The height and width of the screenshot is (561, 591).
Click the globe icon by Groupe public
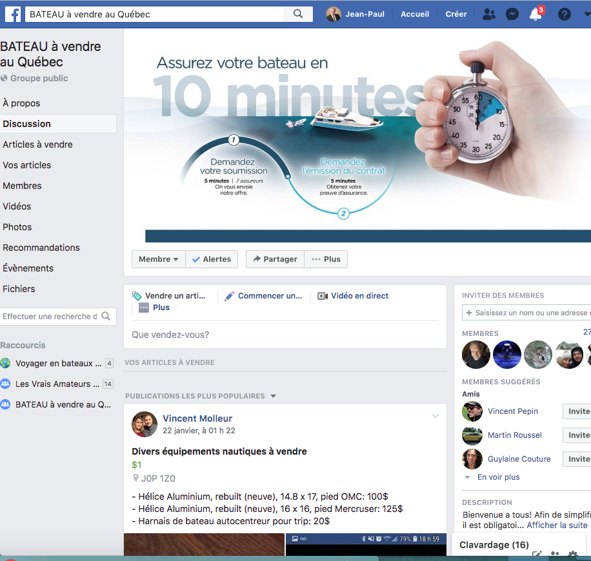coord(4,79)
